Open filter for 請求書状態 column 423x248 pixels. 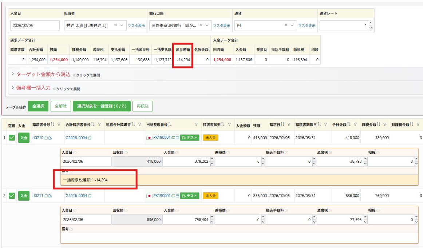click(229, 125)
